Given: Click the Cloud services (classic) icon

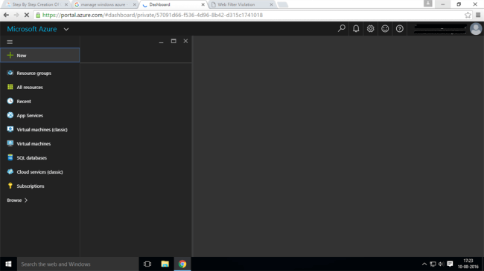Looking at the screenshot, I should (10, 172).
